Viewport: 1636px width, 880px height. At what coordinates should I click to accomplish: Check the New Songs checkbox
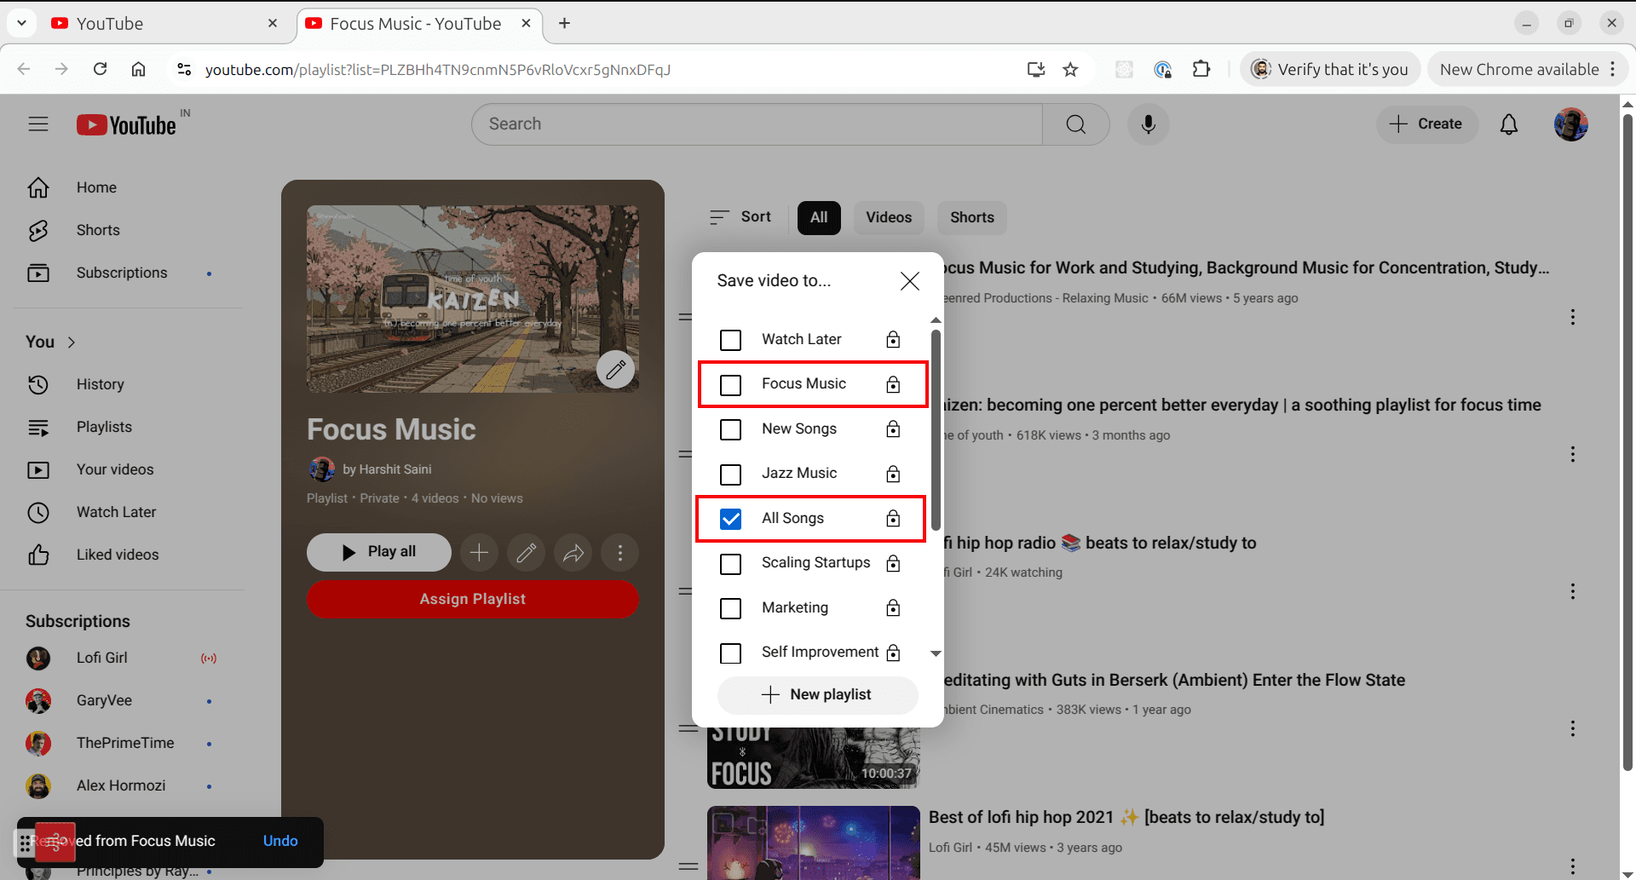[730, 429]
